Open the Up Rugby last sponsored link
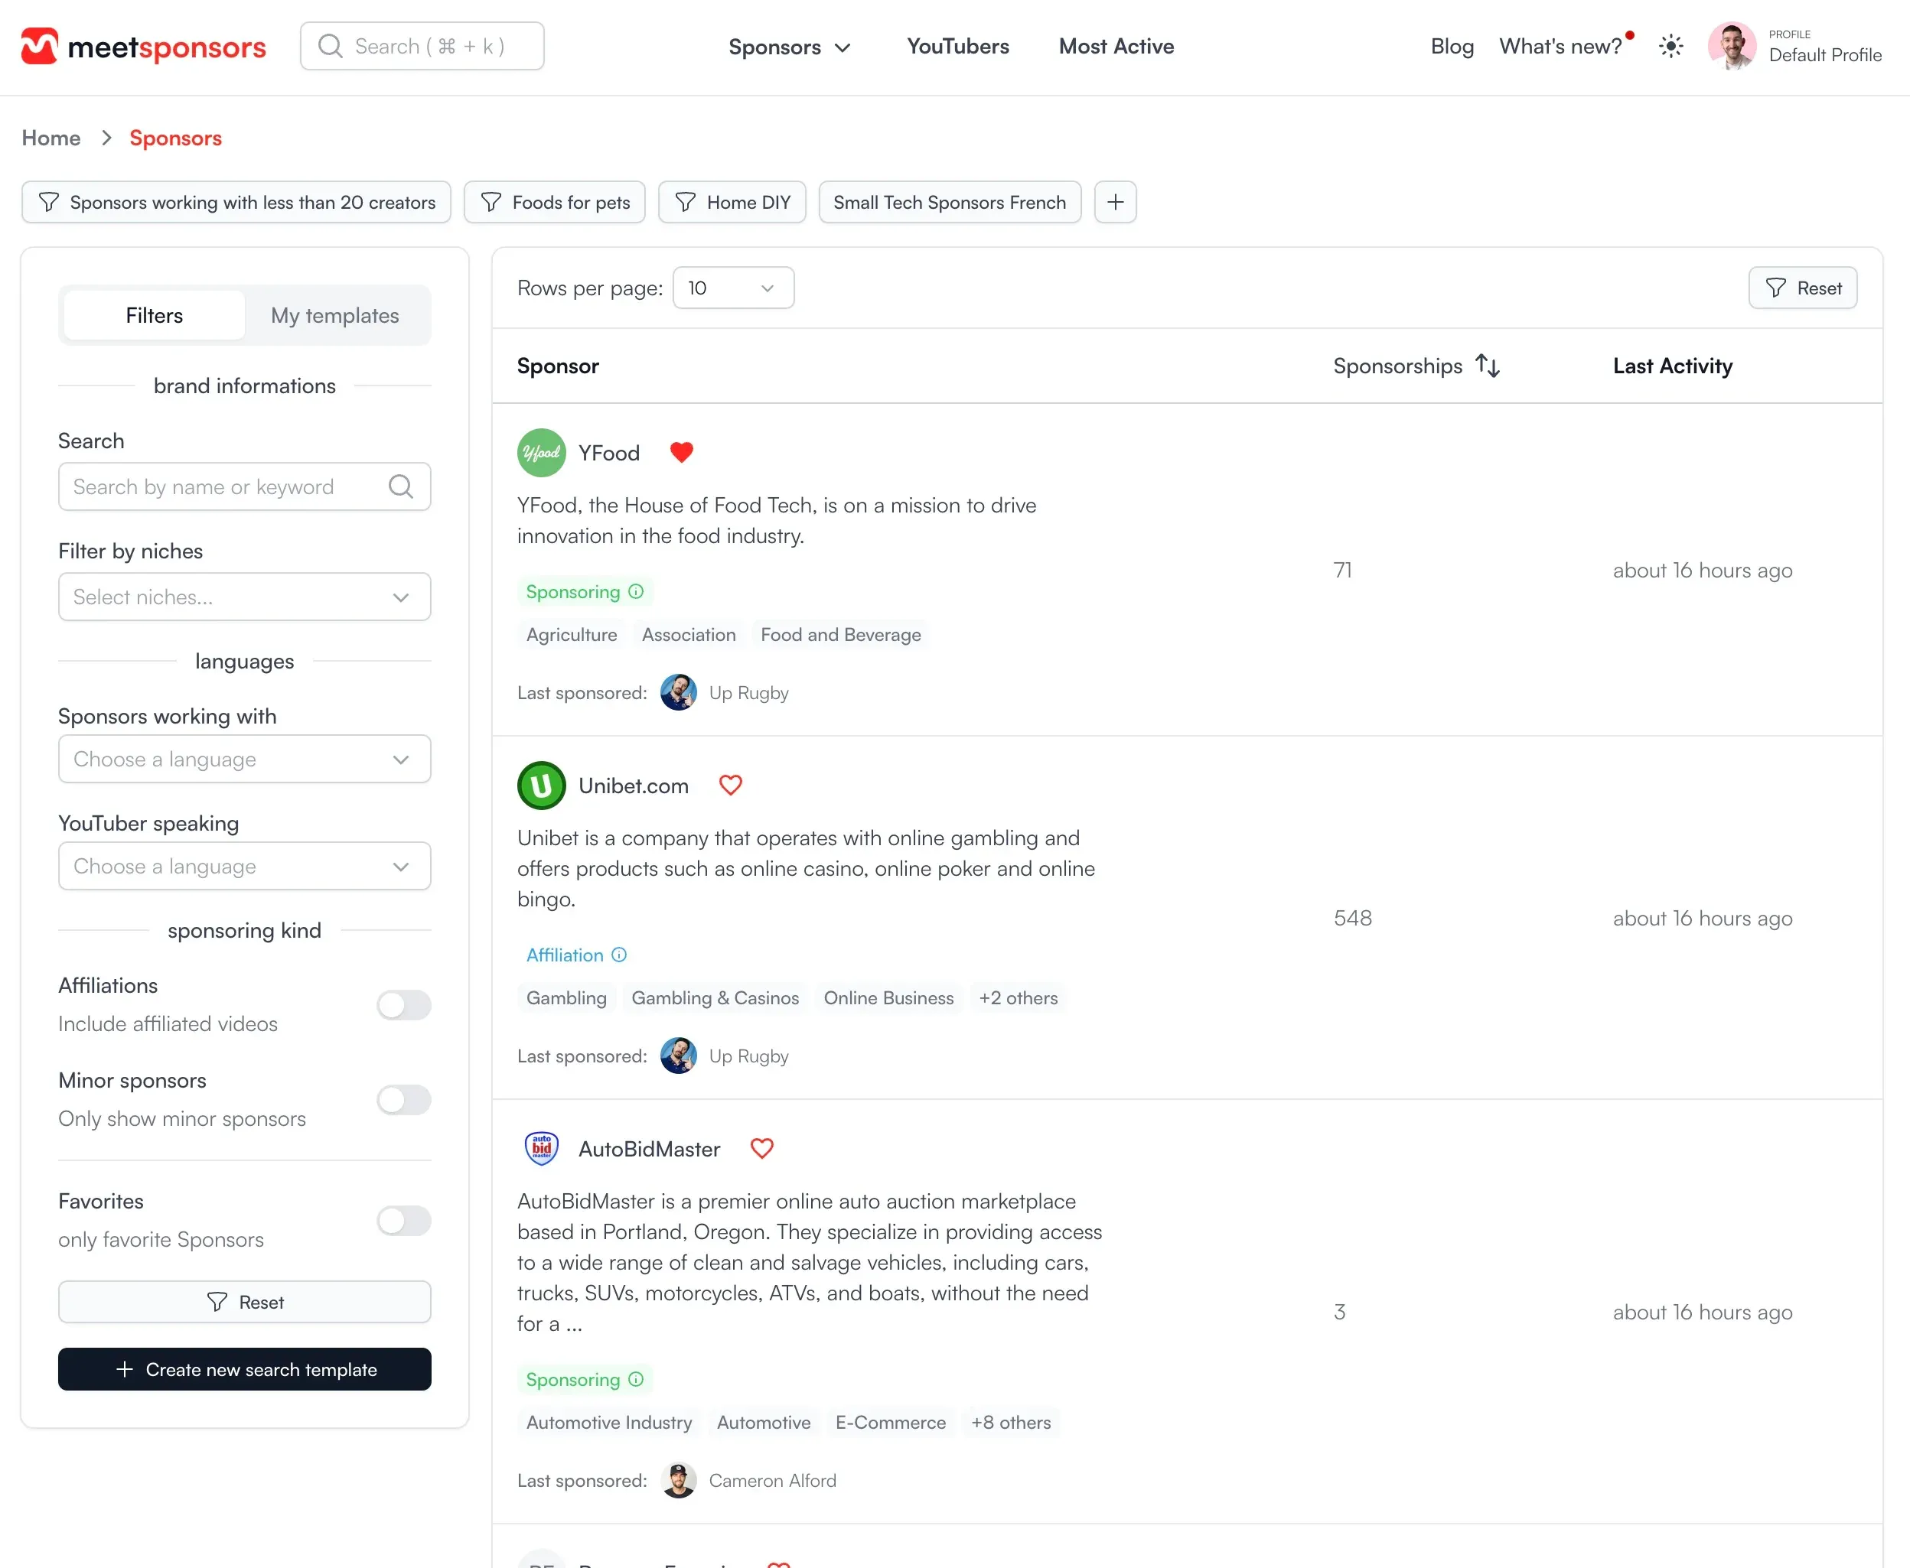The height and width of the screenshot is (1568, 1910). [748, 692]
